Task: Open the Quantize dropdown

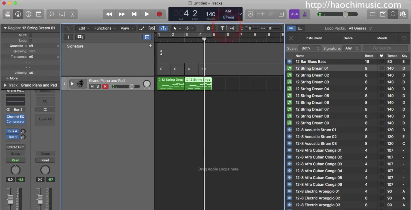Action: click(43, 46)
